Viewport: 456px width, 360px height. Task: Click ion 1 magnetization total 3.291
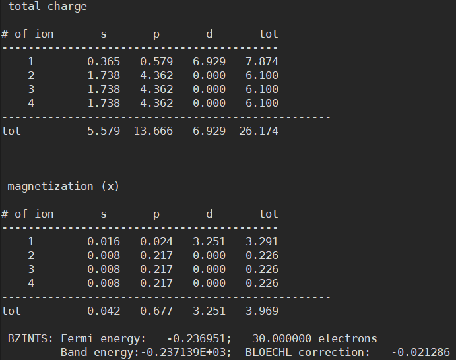[x=262, y=242]
